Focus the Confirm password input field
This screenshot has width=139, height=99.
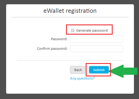tap(97, 49)
